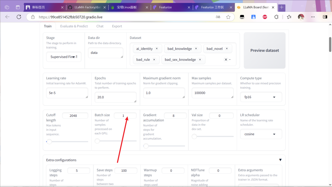Open the AdBlock Plus extension
The width and height of the screenshot is (332, 187).
pyautogui.click(x=265, y=17)
